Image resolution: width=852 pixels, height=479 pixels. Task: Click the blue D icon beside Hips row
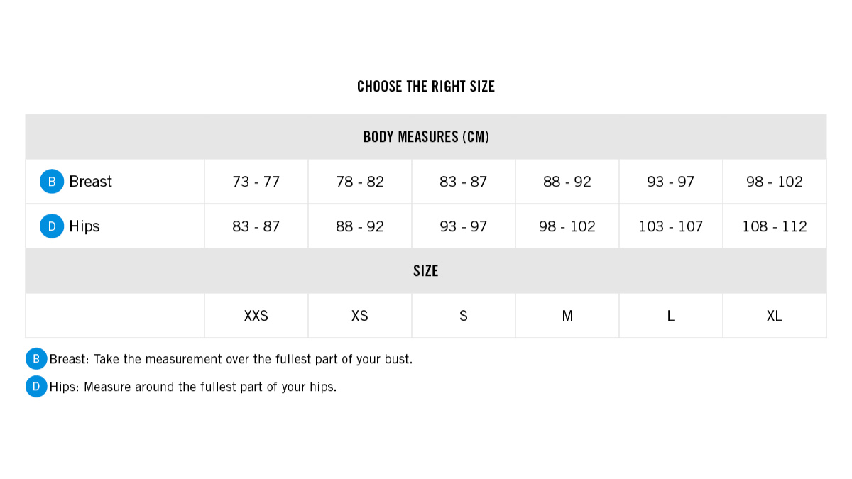52,226
